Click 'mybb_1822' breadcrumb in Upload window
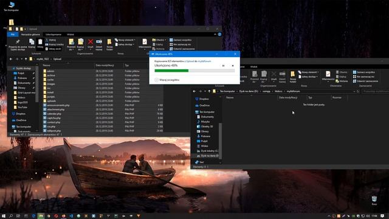 pos(43,59)
